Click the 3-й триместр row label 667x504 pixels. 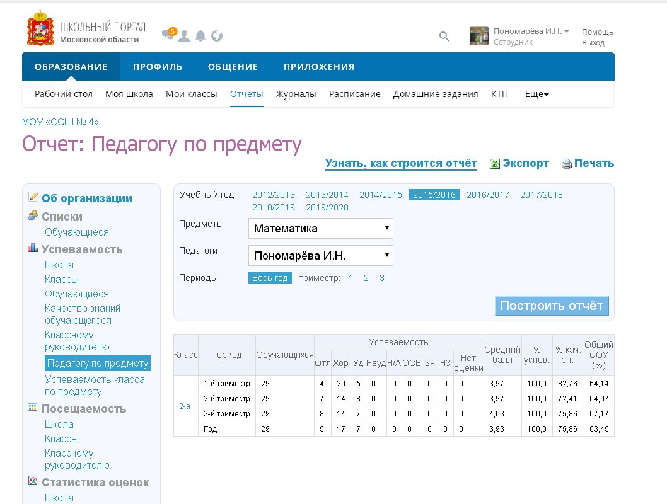coord(227,413)
